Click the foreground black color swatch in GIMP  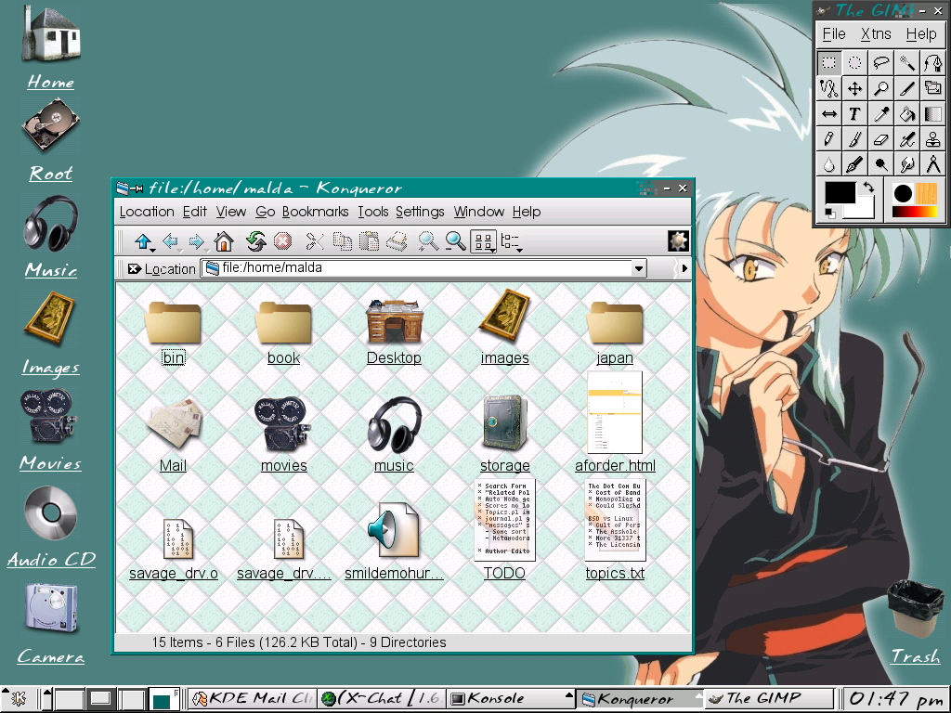(840, 191)
